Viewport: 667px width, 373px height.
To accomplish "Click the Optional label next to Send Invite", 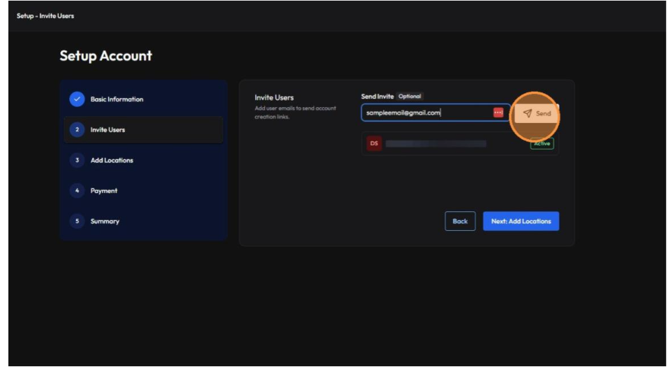I will [410, 96].
